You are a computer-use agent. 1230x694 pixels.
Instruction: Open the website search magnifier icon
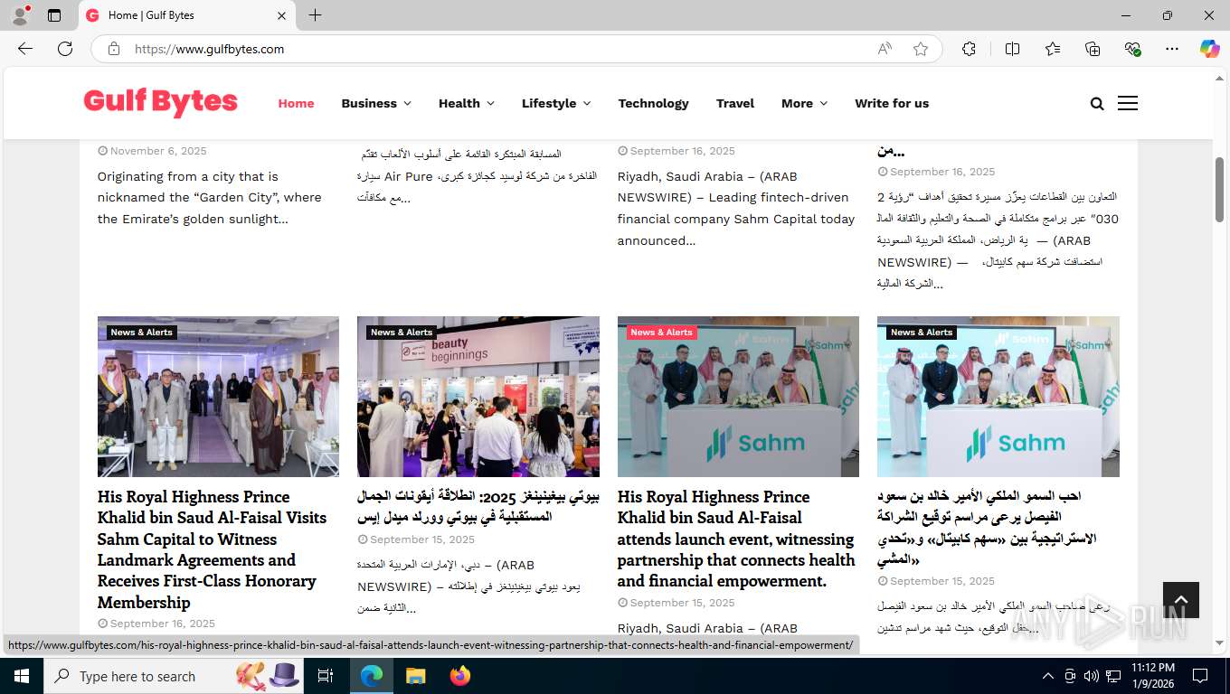(1097, 104)
